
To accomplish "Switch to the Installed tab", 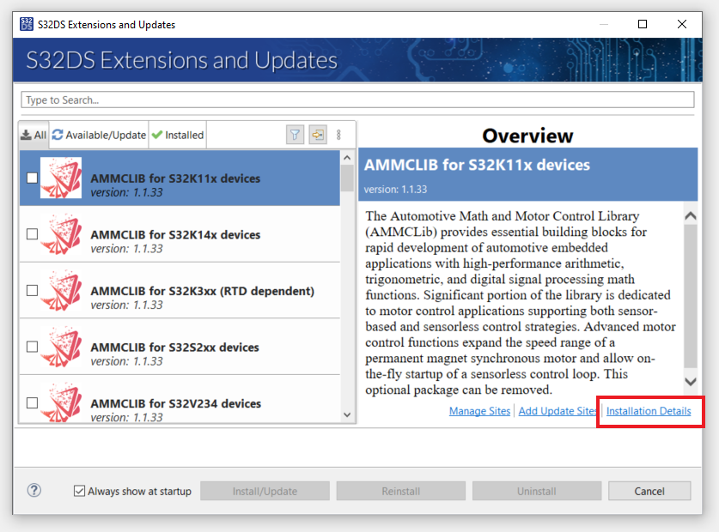I will point(178,136).
